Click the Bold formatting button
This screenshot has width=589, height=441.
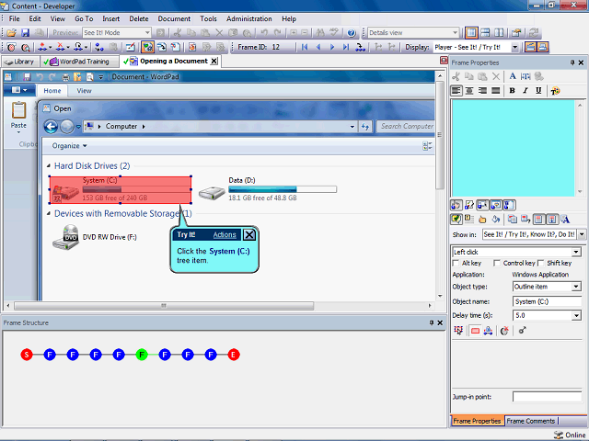pyautogui.click(x=512, y=90)
